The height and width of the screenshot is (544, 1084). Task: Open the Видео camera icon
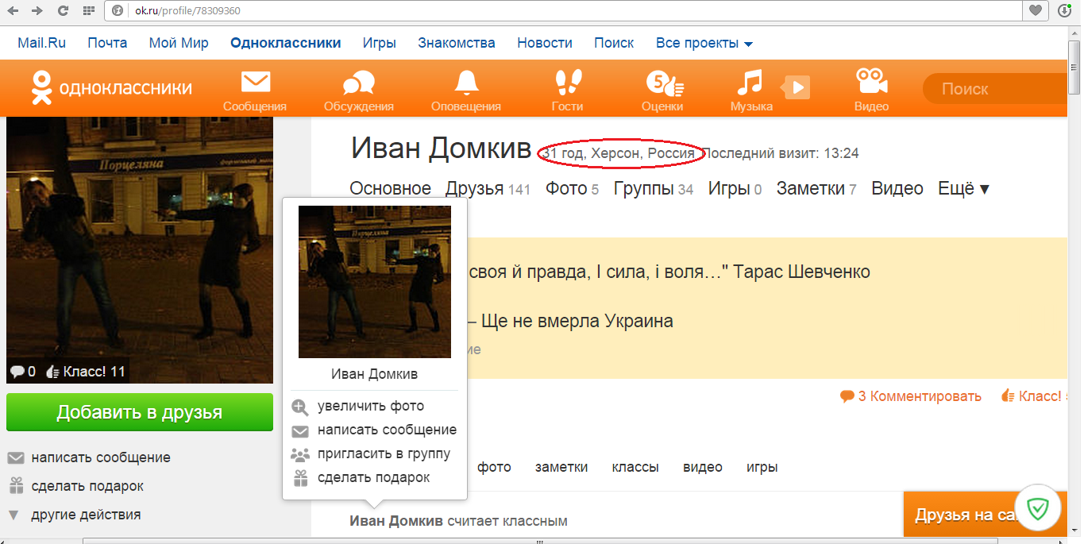click(x=871, y=82)
